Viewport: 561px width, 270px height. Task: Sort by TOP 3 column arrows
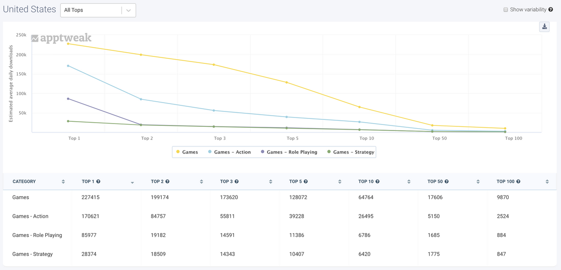click(x=271, y=182)
